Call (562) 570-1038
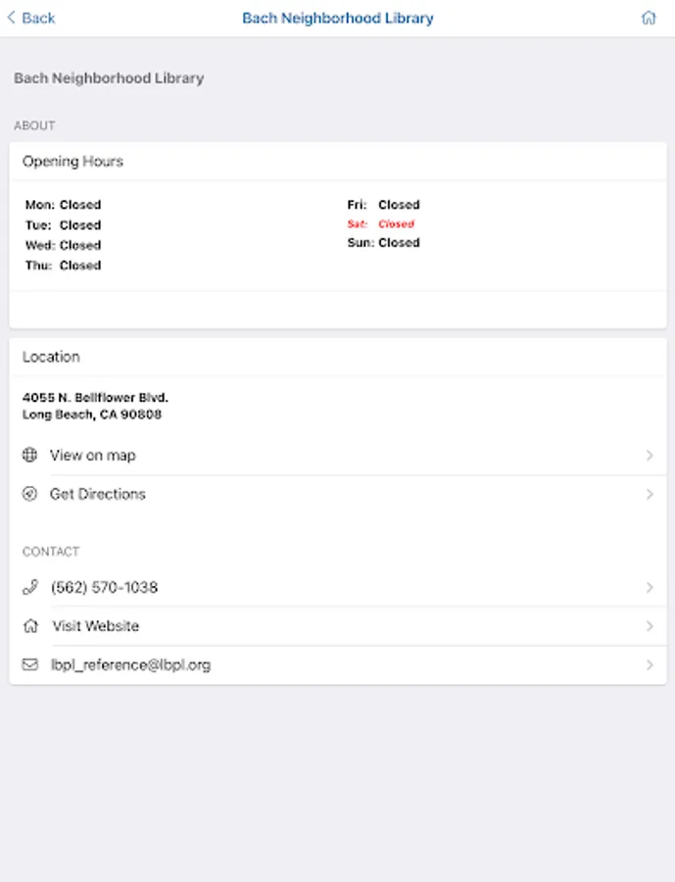675x882 pixels. click(x=104, y=587)
